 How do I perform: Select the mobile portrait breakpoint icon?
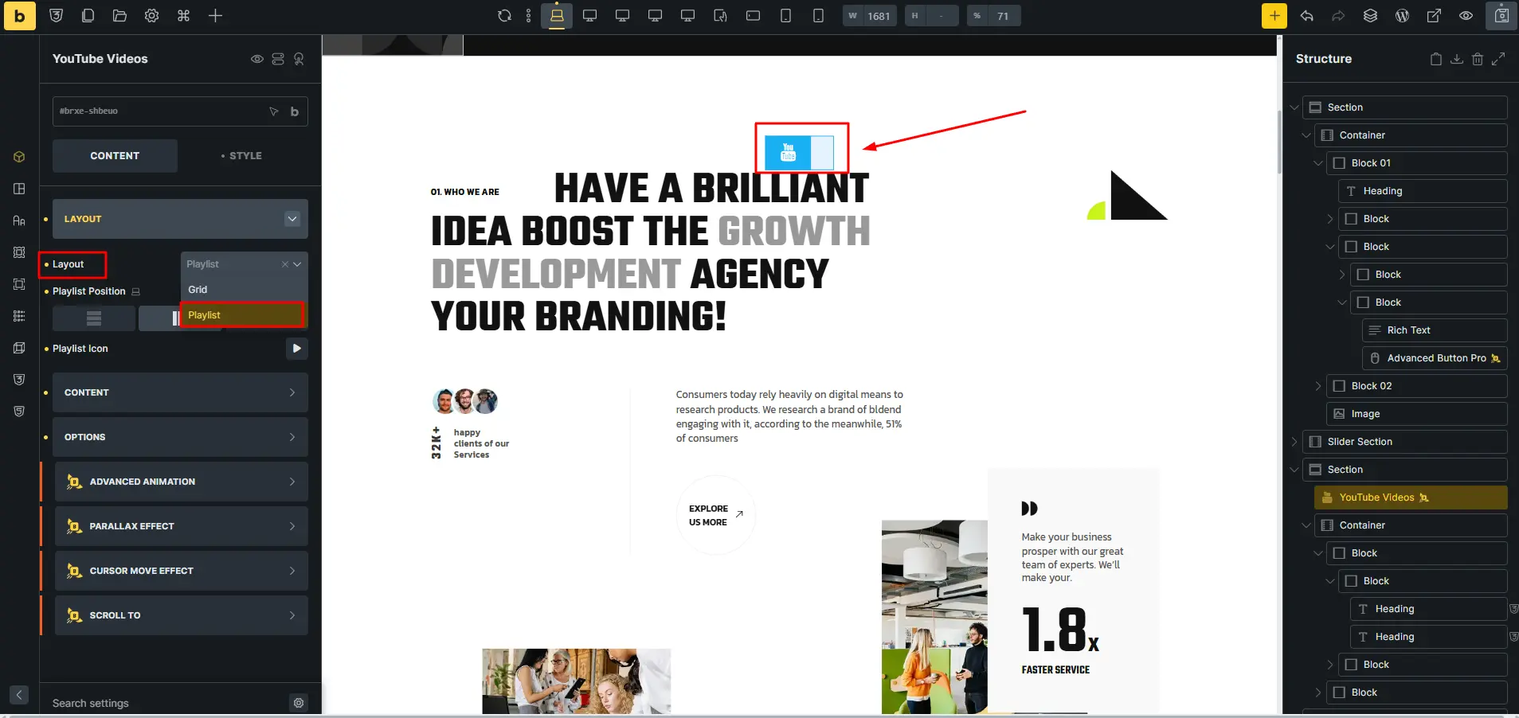tap(818, 16)
